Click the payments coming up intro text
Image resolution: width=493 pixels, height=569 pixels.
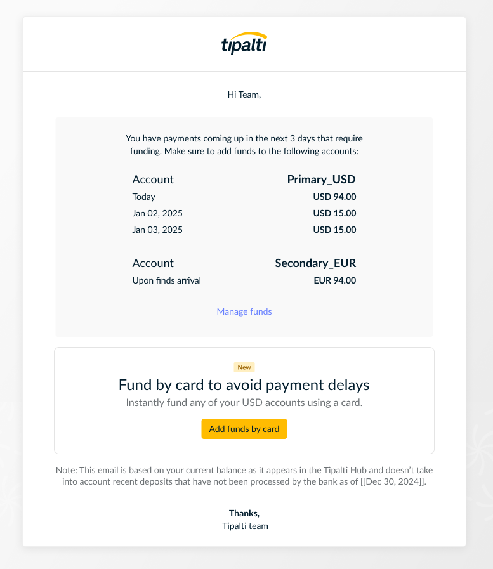tap(244, 145)
